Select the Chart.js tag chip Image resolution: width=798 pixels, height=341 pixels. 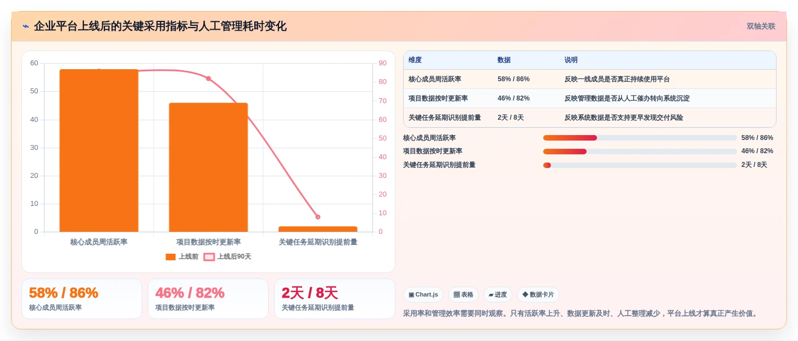(423, 295)
